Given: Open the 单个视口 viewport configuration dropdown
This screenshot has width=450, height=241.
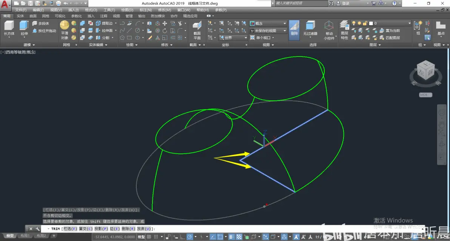Looking at the screenshot, I should pos(262,38).
